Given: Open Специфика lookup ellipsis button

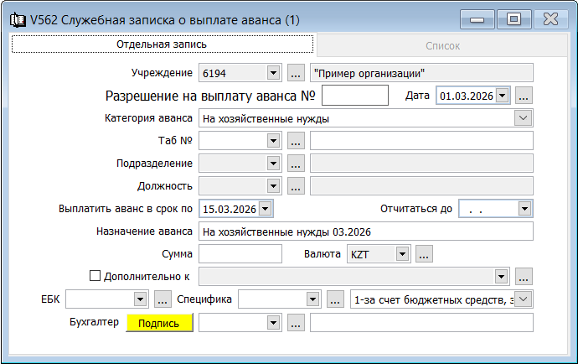Looking at the screenshot, I should (335, 299).
